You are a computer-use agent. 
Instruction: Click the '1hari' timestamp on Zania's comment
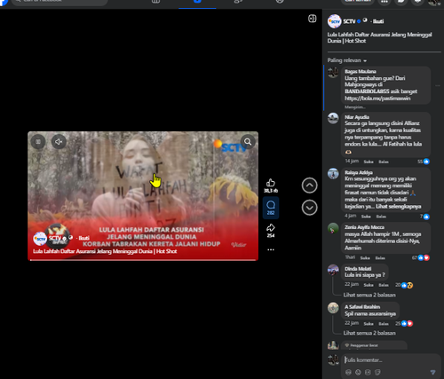(350, 257)
